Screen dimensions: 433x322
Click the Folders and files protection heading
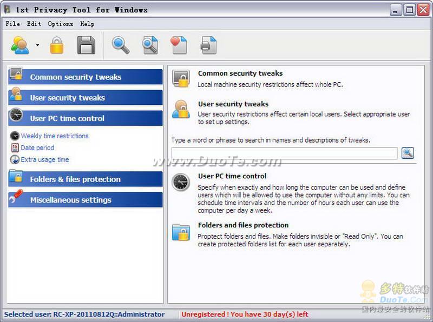tap(243, 225)
